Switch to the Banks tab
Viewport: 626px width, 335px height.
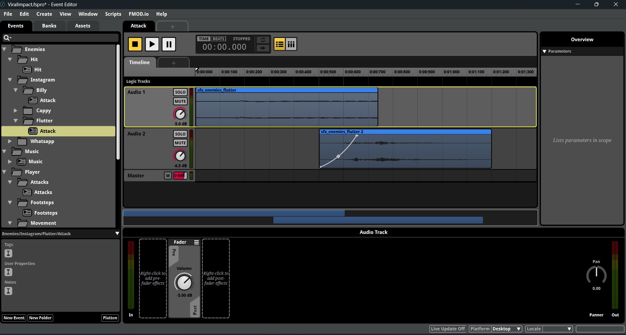(x=49, y=26)
